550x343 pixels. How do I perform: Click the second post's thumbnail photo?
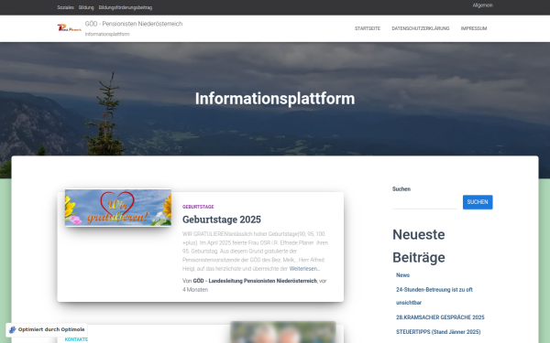[283, 332]
